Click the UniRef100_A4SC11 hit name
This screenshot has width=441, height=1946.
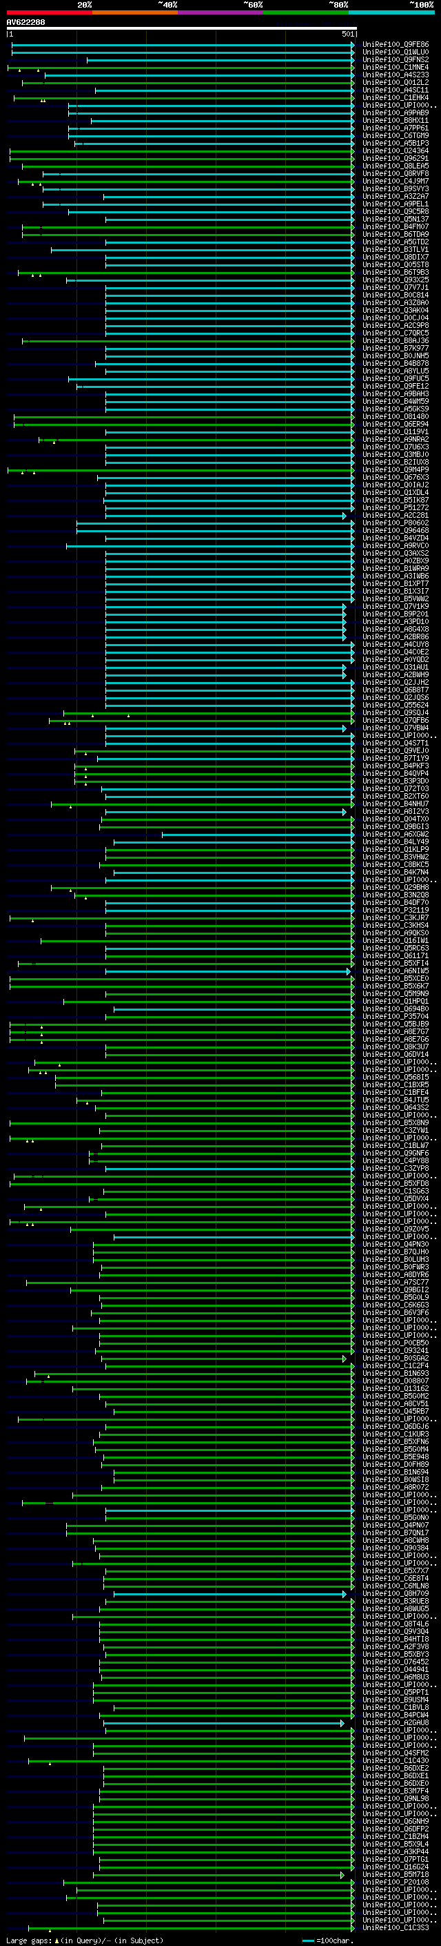[396, 90]
